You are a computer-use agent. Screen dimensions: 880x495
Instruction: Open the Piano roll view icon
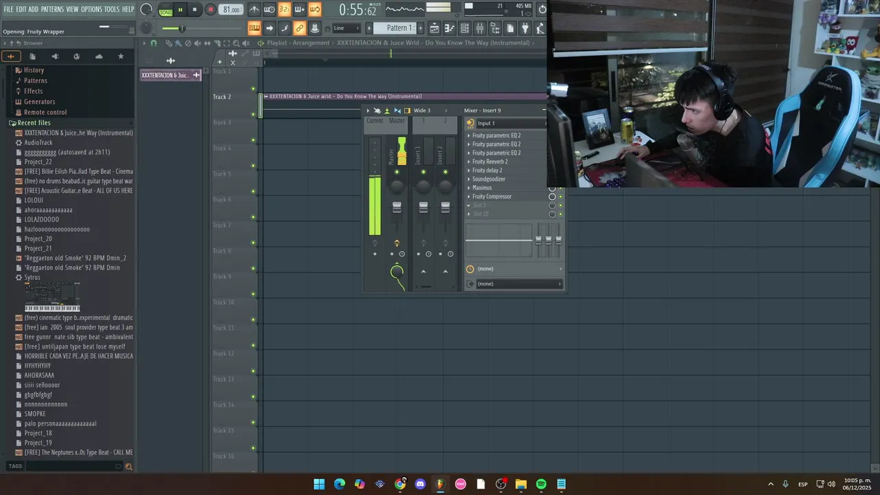point(450,28)
